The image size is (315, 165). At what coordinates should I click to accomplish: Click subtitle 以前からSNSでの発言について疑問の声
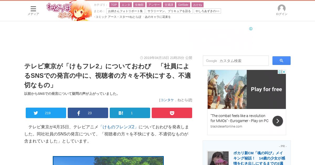[x=72, y=94]
